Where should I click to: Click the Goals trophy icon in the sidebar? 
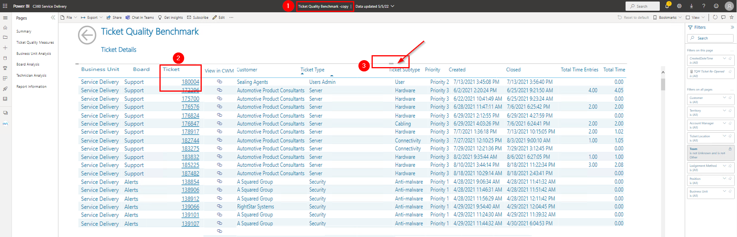coord(5,68)
